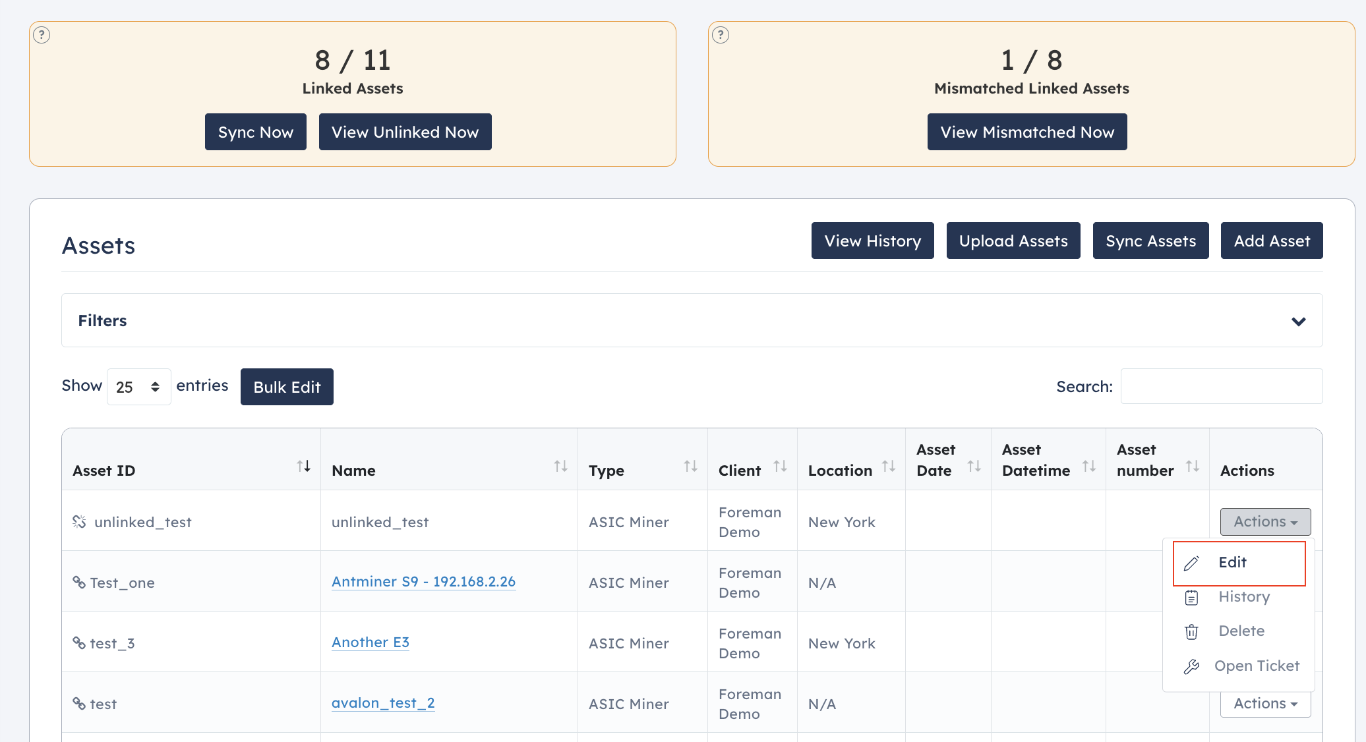Sort table by Asset number arrows
This screenshot has width=1366, height=742.
(1192, 467)
